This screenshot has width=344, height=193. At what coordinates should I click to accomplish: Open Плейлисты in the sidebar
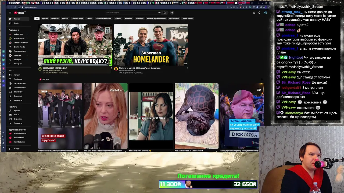point(18,79)
